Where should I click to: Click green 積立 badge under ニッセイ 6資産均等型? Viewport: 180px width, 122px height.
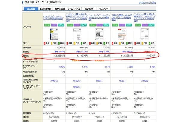(x=138, y=25)
